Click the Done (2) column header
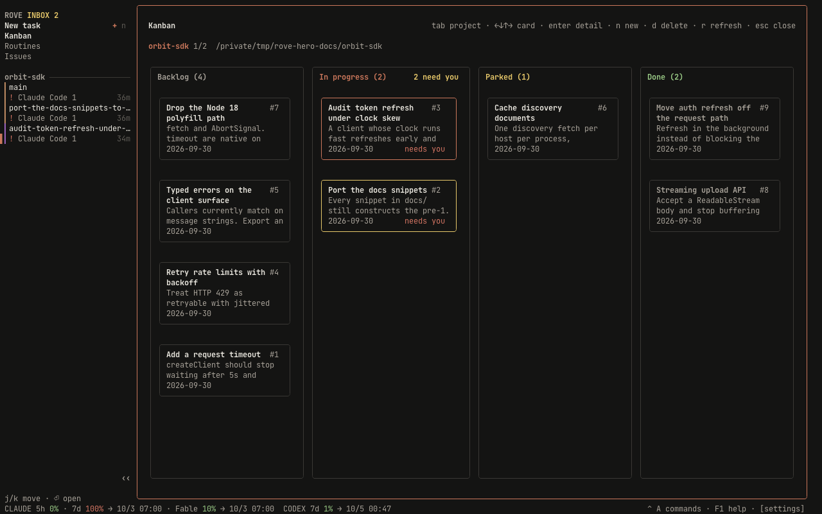 (665, 77)
